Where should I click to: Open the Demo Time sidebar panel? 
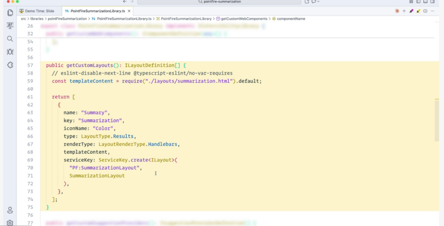[x=10, y=26]
